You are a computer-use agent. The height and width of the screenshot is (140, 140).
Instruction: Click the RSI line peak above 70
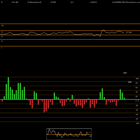(x=104, y=30)
